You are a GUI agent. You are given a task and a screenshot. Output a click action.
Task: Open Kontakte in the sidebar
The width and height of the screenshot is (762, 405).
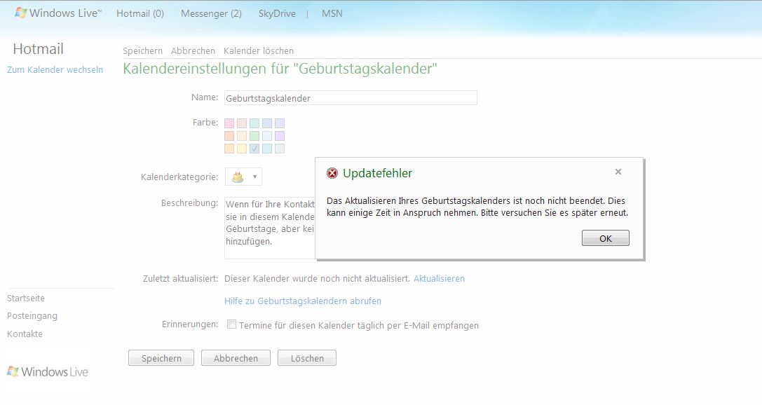(x=25, y=334)
